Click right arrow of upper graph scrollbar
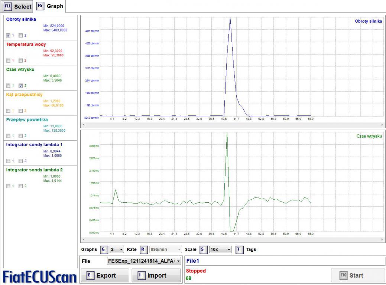This screenshot has width=386, height=285. [x=382, y=125]
